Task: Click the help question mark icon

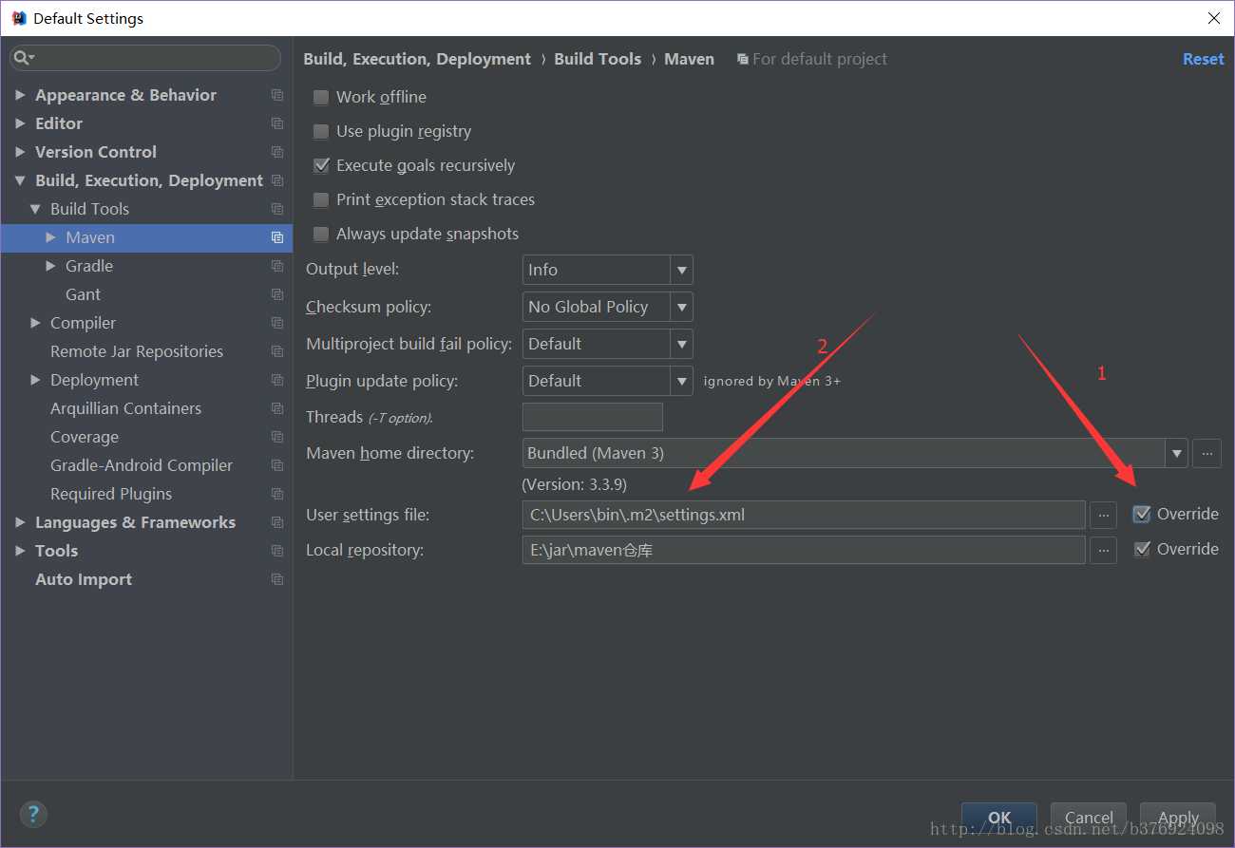Action: click(x=33, y=814)
